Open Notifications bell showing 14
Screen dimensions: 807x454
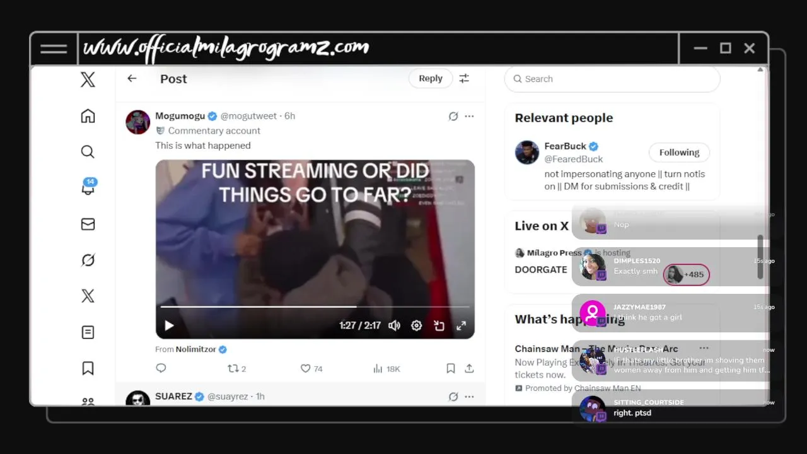(x=88, y=187)
